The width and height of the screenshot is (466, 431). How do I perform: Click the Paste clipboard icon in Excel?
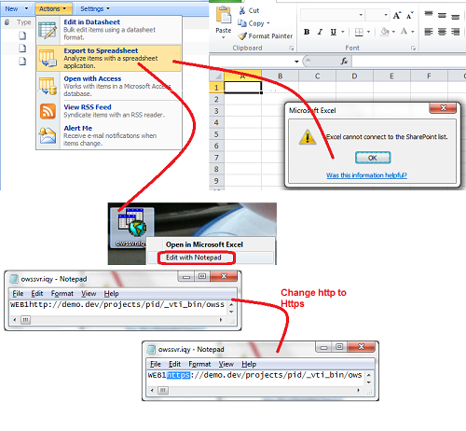click(224, 16)
